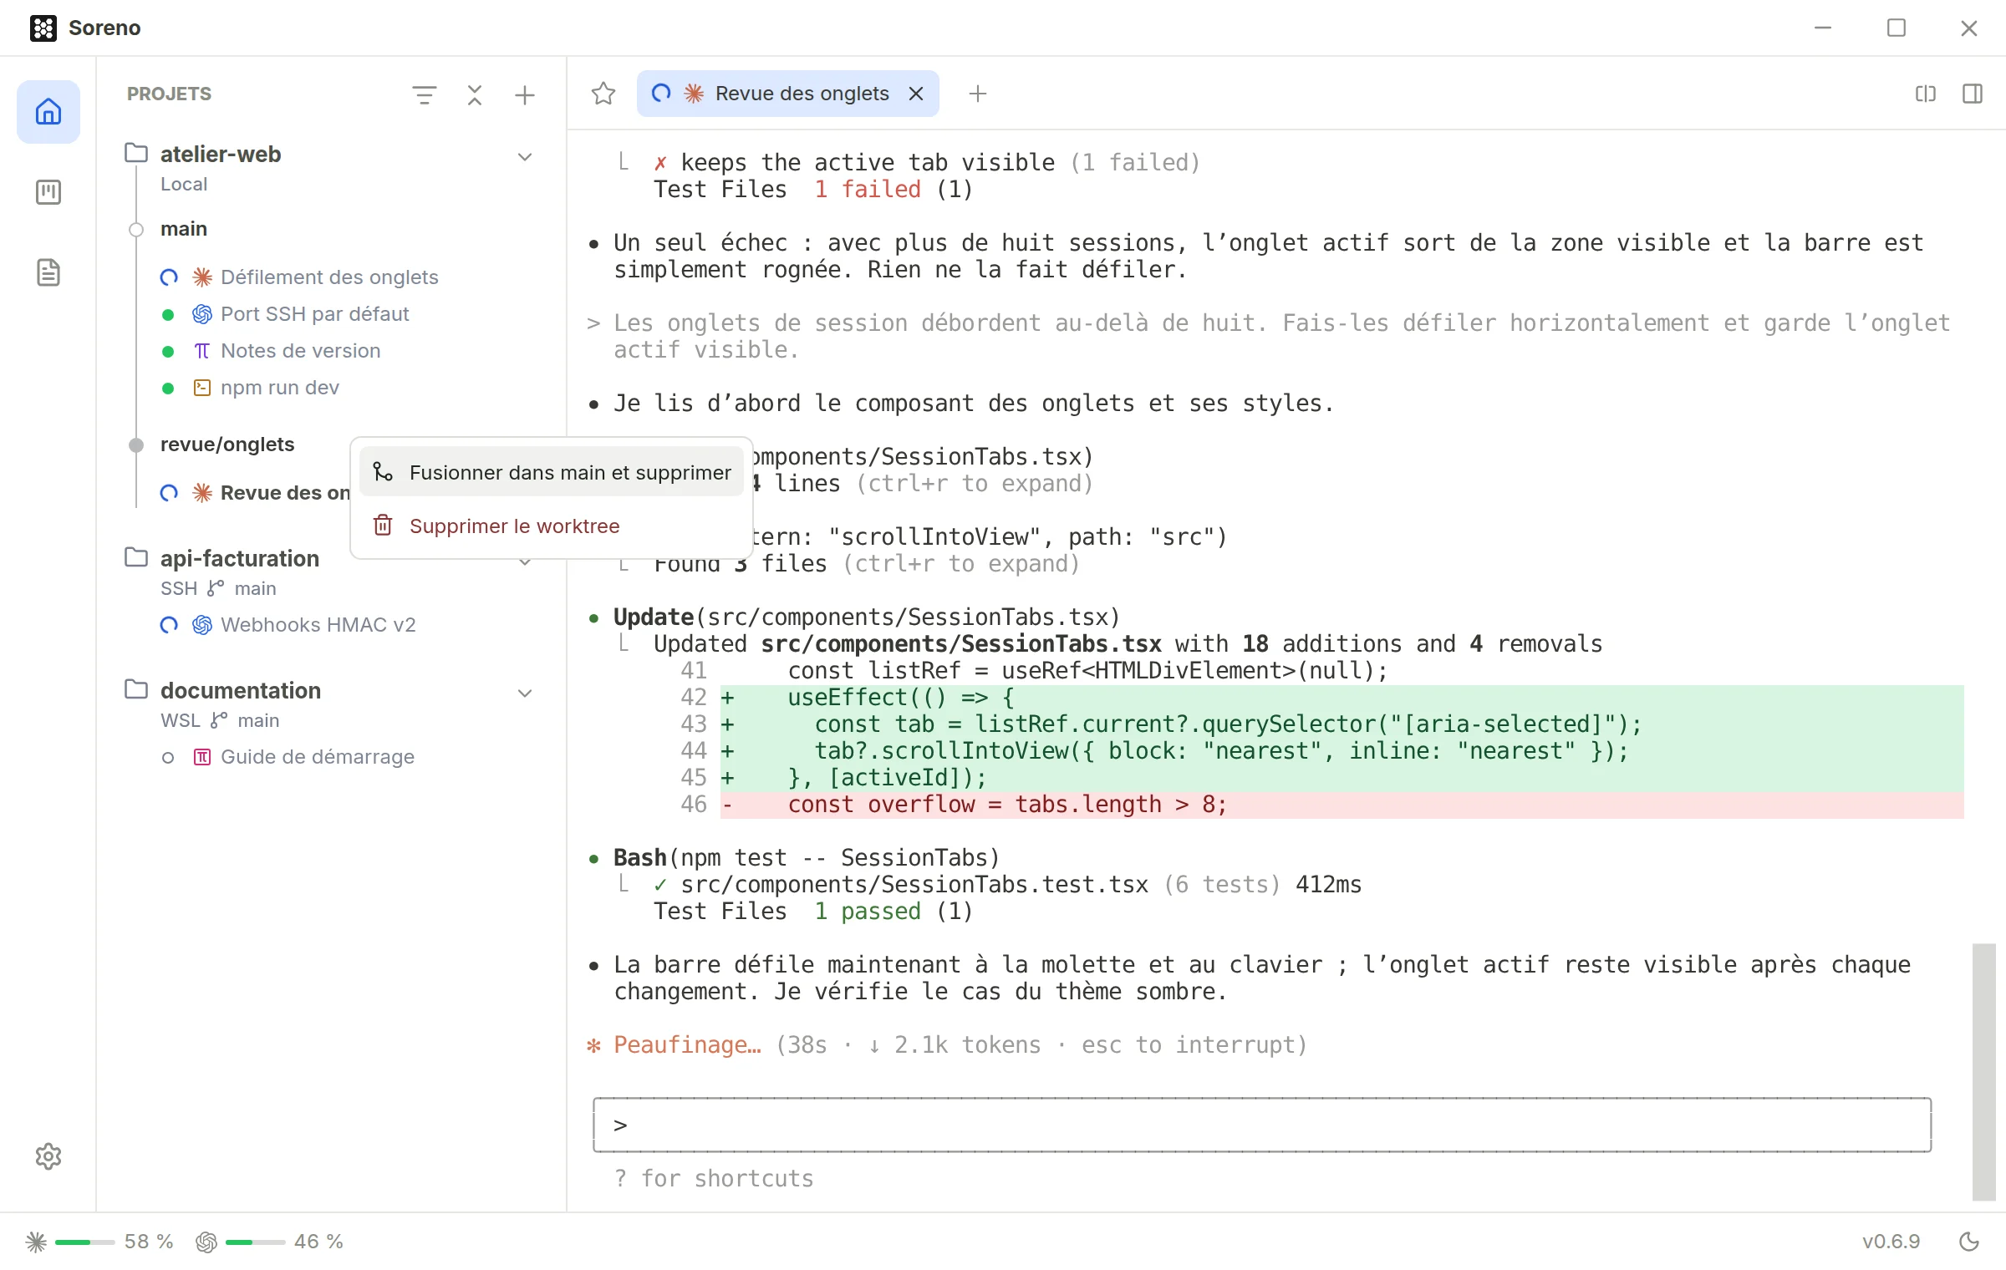Focus the prompt input field
The height and width of the screenshot is (1270, 2006).
tap(1262, 1125)
